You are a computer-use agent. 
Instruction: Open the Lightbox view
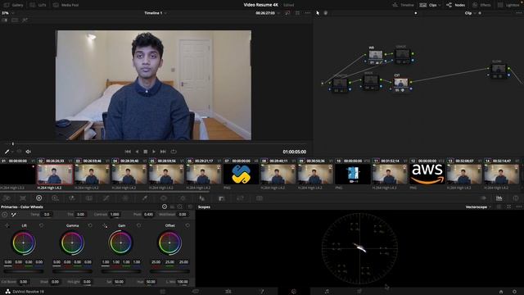point(508,5)
